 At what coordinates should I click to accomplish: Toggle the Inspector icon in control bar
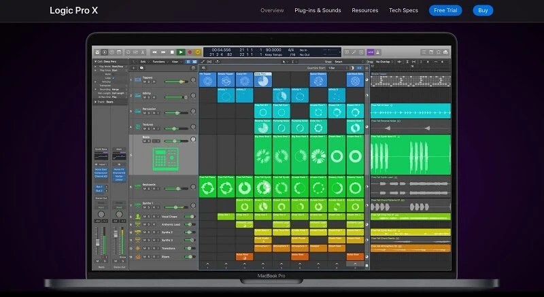pos(105,52)
